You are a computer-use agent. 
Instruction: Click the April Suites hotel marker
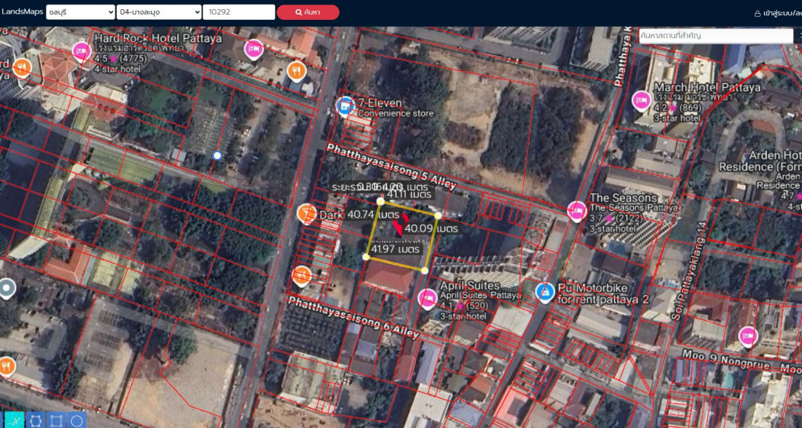click(x=428, y=299)
